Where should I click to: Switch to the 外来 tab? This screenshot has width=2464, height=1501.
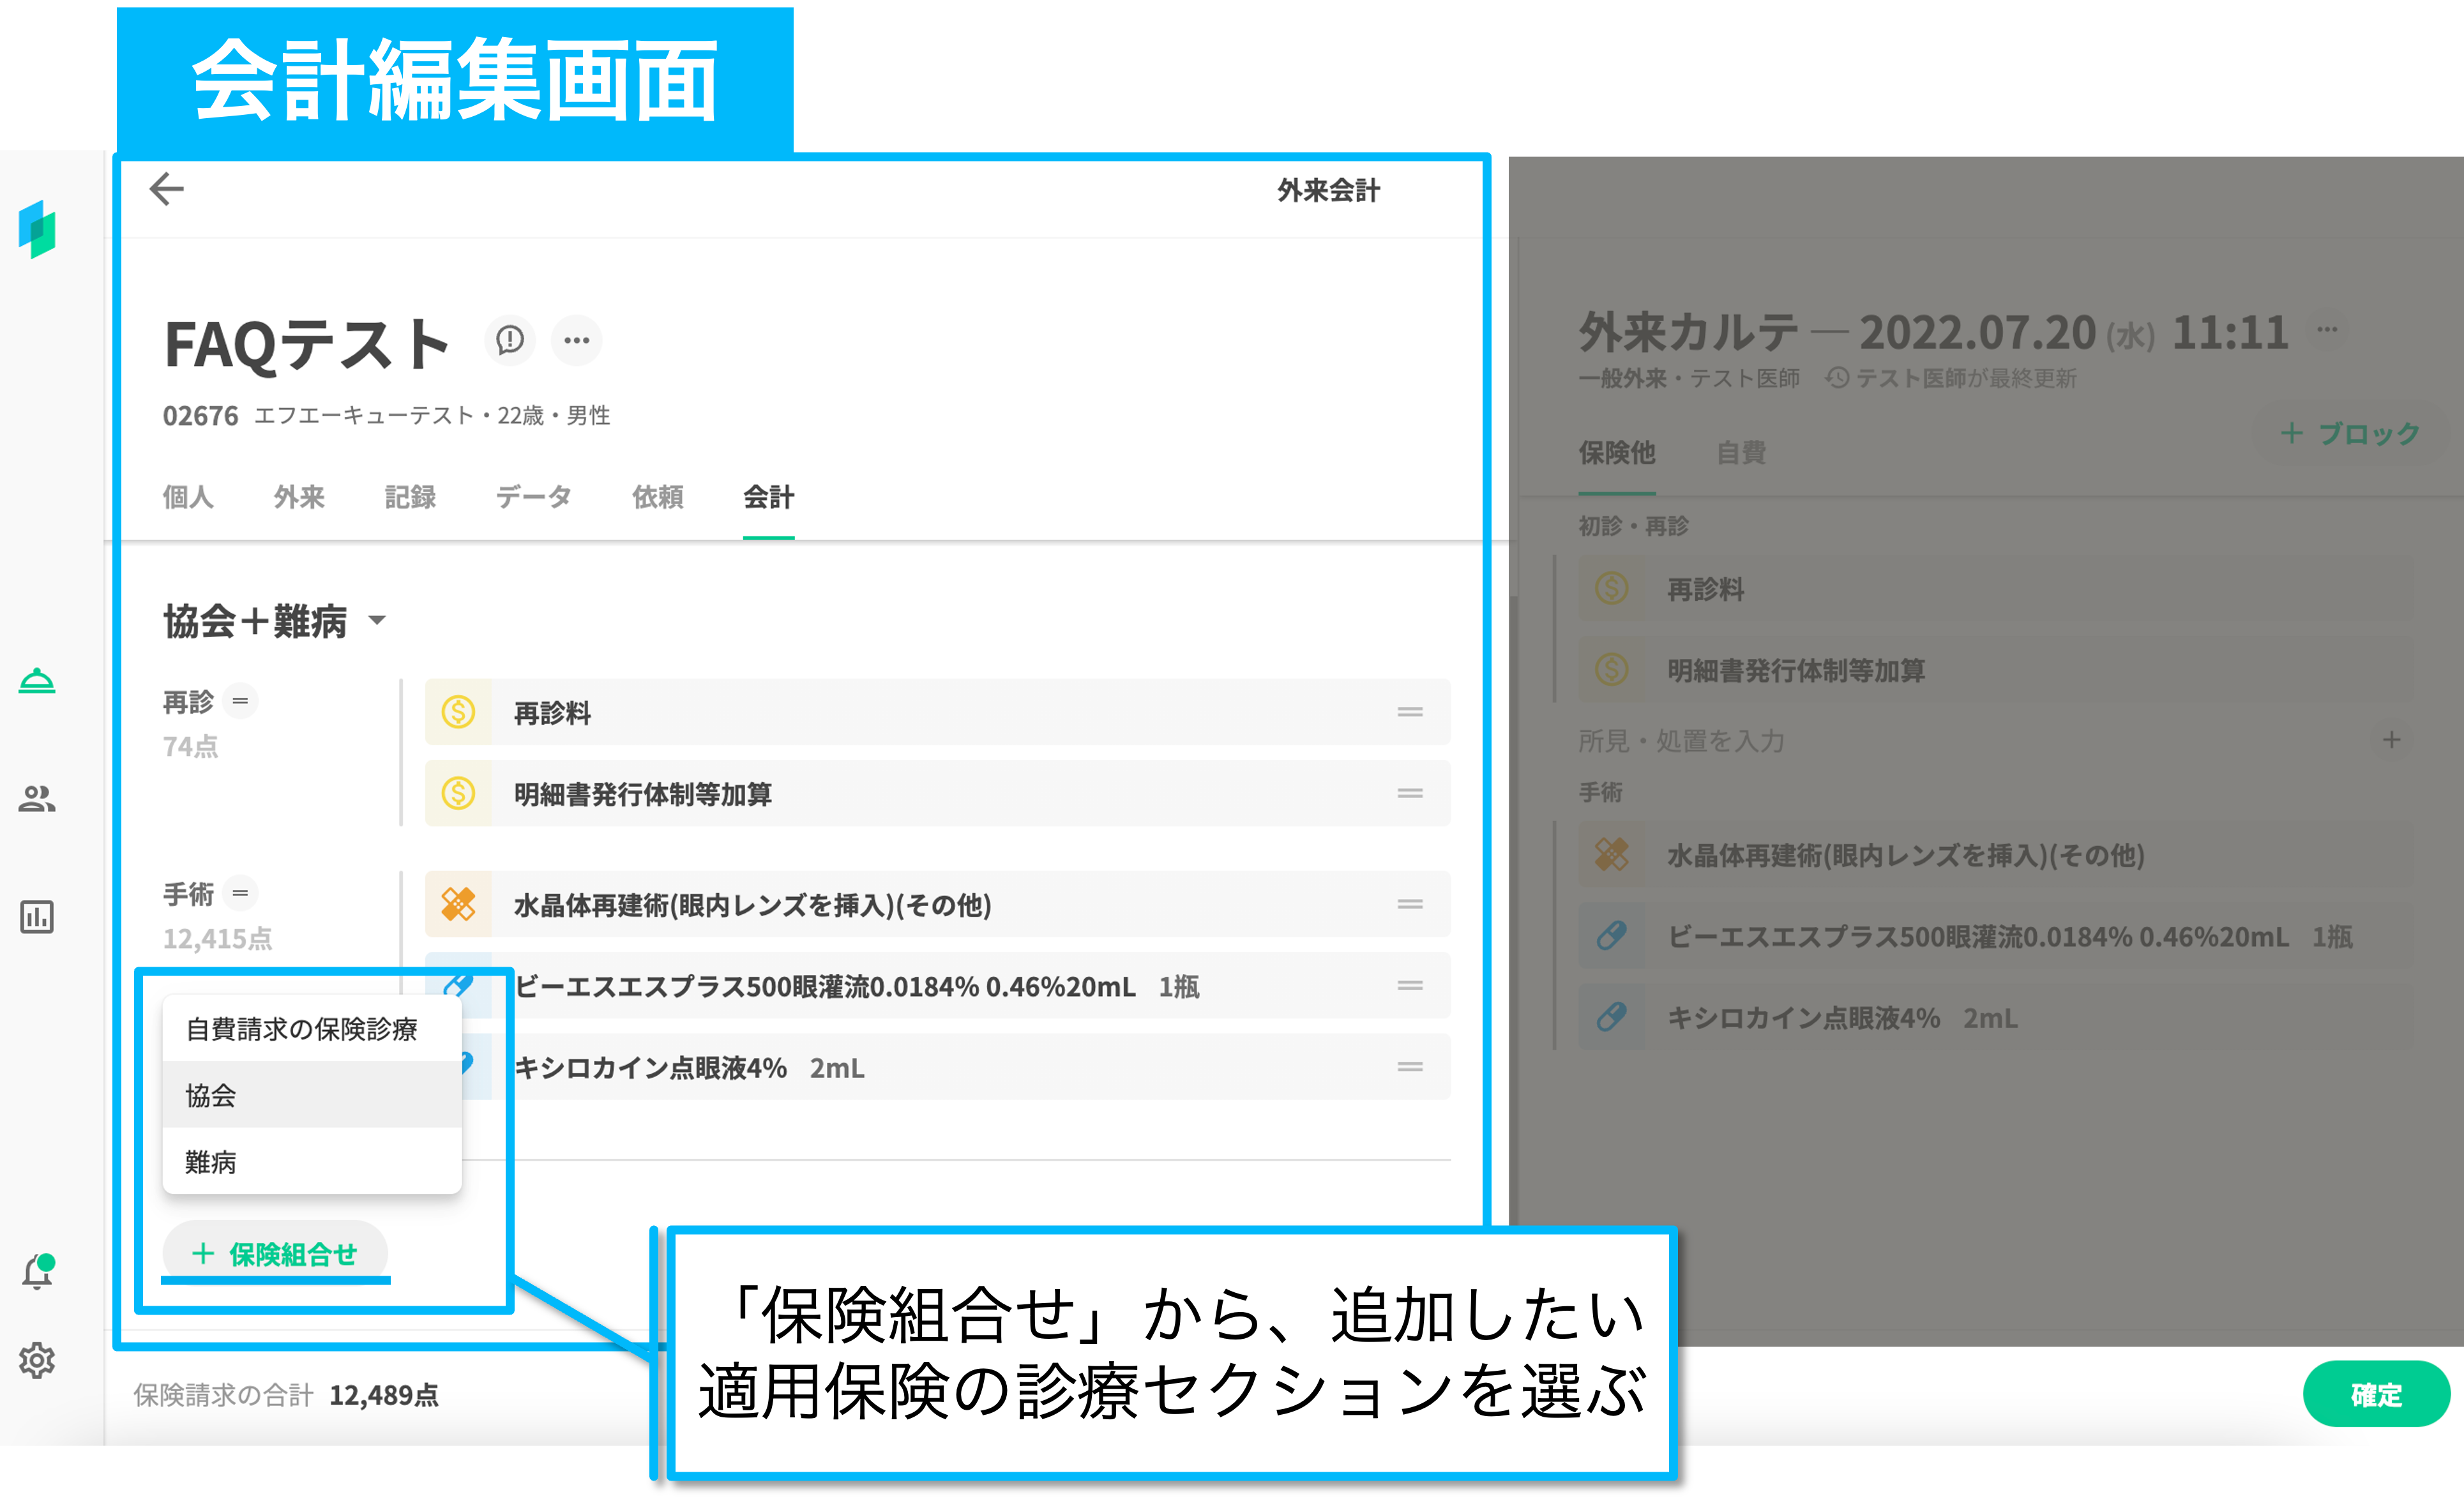299,497
